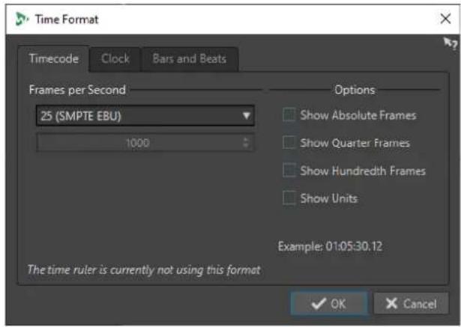
Task: Click the What's This help cursor icon
Action: point(451,43)
